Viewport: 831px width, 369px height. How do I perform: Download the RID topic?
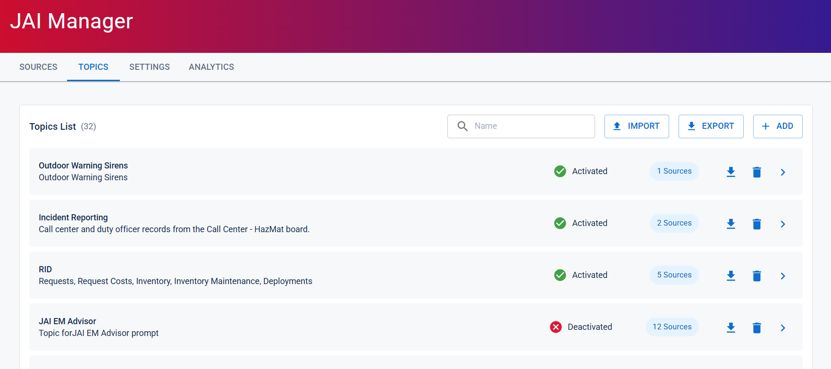(731, 276)
